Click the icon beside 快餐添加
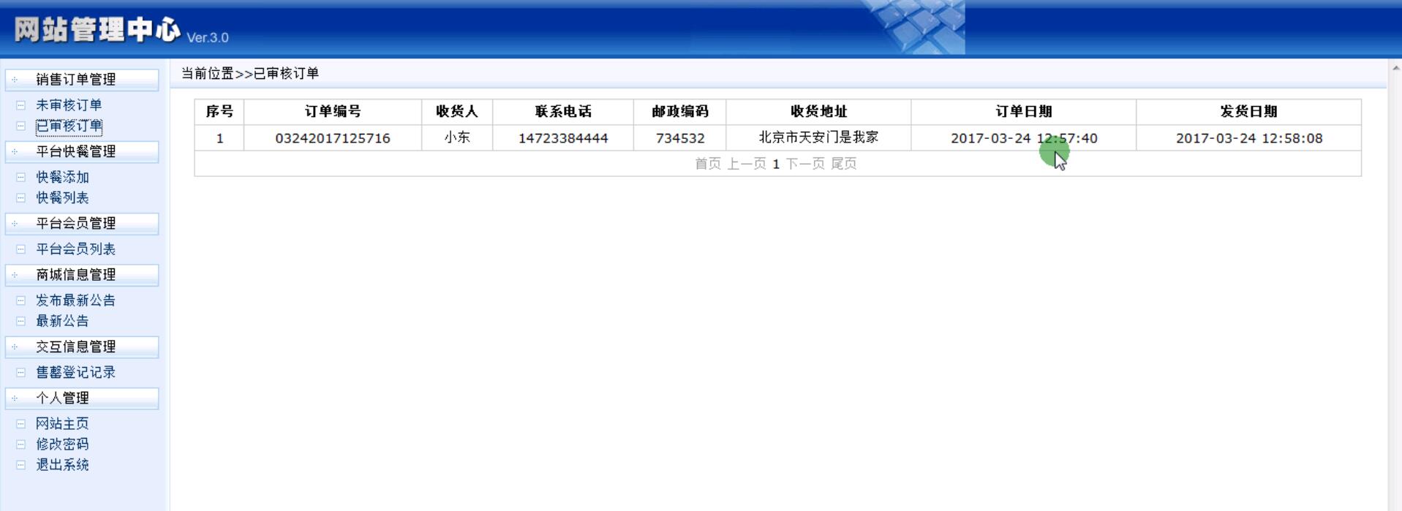The width and height of the screenshot is (1402, 511). tap(20, 177)
